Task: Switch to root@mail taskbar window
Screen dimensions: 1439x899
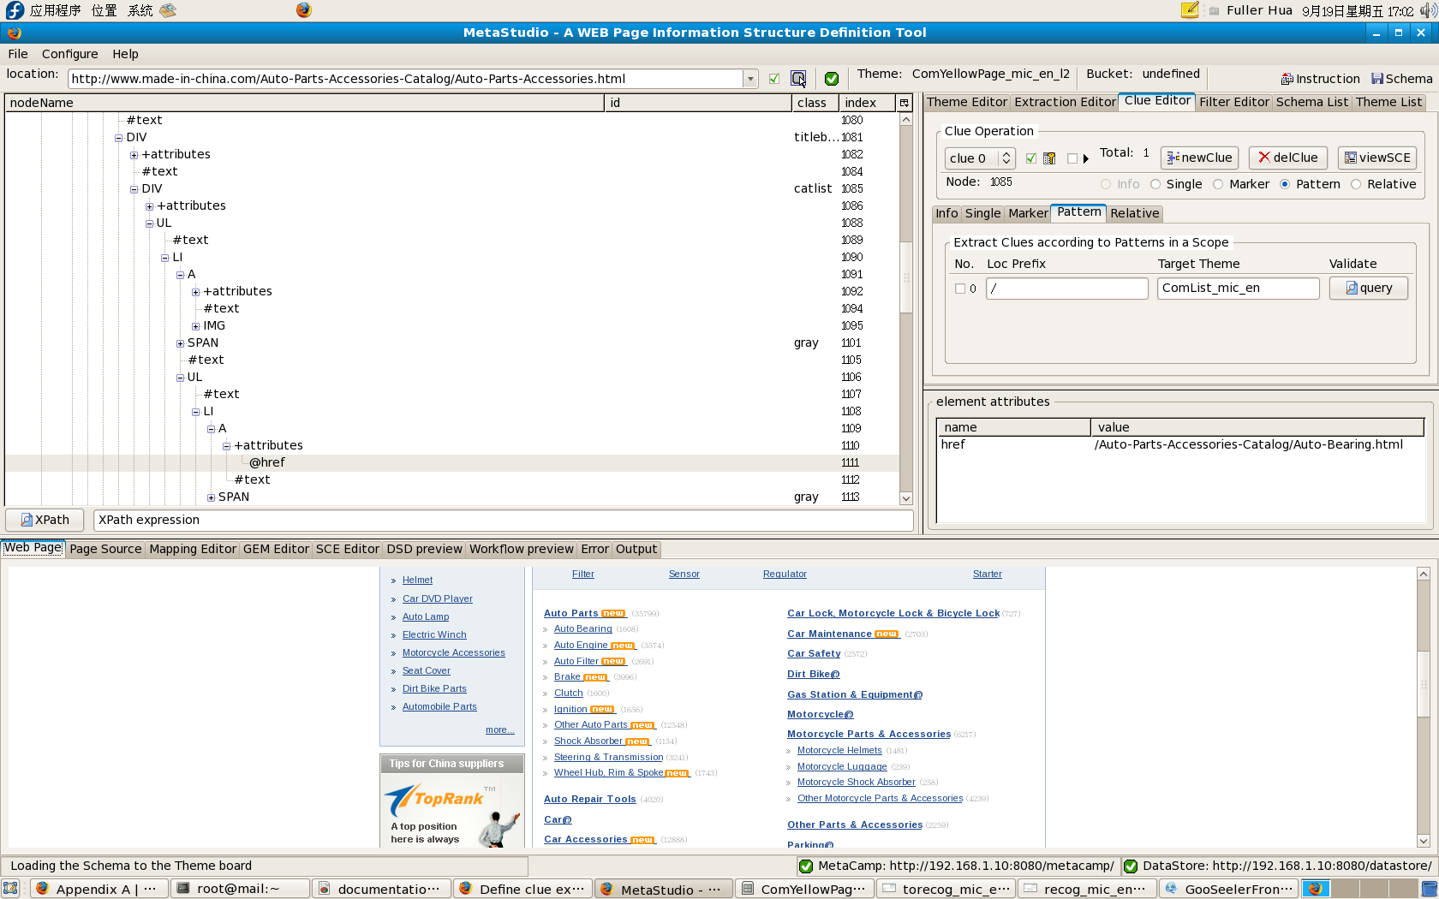Action: (240, 889)
